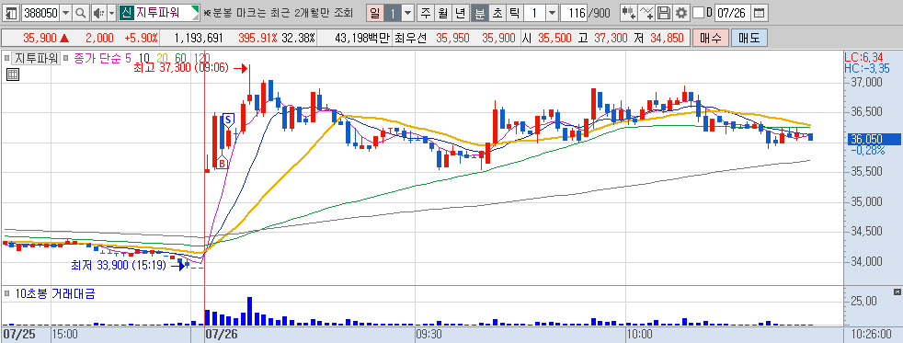Click the period value button 1 beside 일
903x343 pixels.
[x=392, y=12]
